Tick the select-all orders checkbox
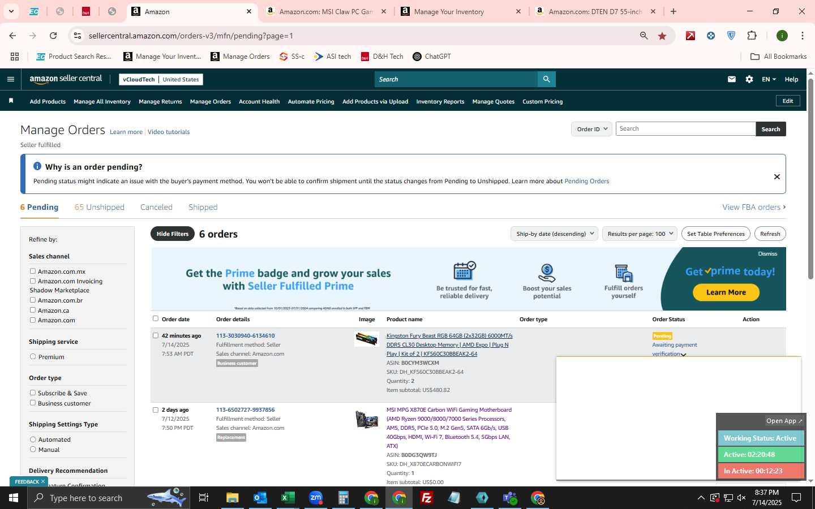Image resolution: width=815 pixels, height=509 pixels. coord(156,319)
